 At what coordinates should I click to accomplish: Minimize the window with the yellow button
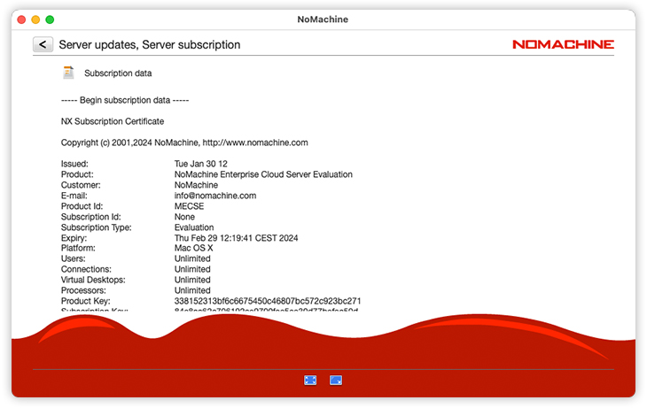(x=35, y=19)
